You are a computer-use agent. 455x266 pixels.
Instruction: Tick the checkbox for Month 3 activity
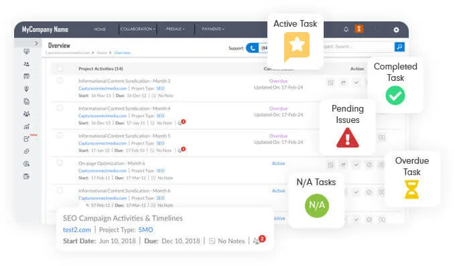point(60,80)
